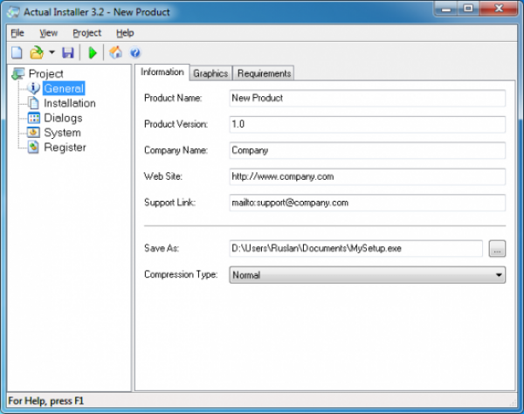Switch to the Graphics tab

[x=210, y=73]
